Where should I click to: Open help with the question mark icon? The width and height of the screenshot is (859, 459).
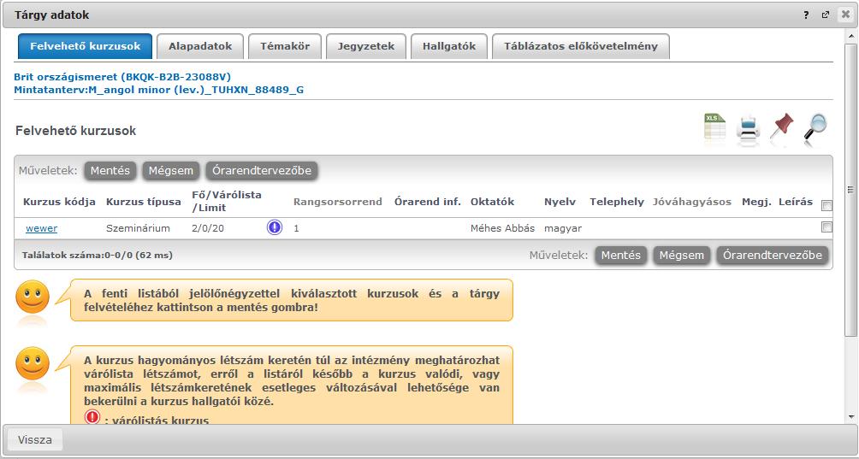click(807, 15)
